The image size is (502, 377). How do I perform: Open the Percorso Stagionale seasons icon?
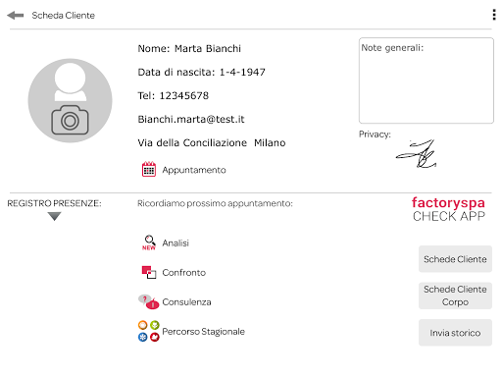(149, 331)
